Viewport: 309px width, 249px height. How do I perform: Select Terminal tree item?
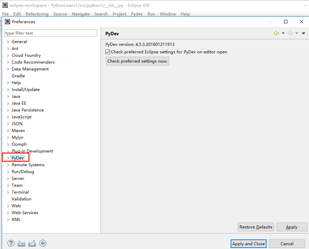tap(20, 192)
